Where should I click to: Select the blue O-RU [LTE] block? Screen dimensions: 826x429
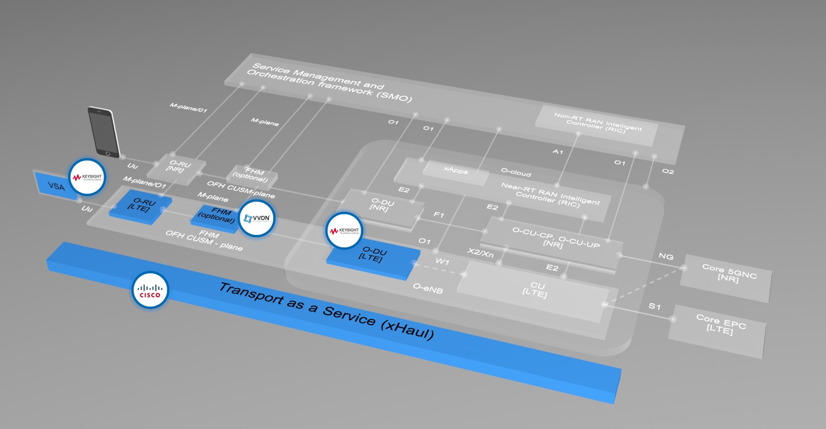pos(141,207)
